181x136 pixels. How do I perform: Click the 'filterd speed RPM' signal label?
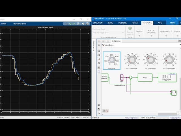(x=120, y=85)
